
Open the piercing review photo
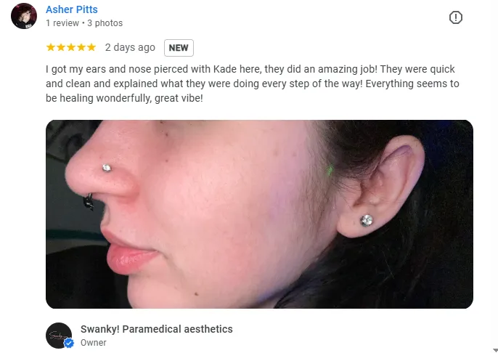[x=259, y=214]
